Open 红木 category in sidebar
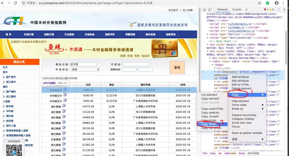This screenshot has width=289, height=156. pyautogui.click(x=5, y=67)
